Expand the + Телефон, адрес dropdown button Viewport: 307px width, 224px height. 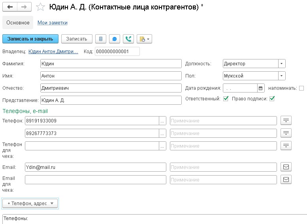pyautogui.click(x=30, y=203)
